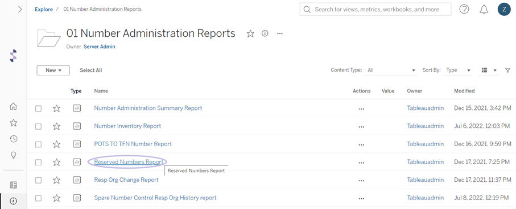The height and width of the screenshot is (209, 516).
Task: Open the Explore compass icon
Action: pos(14,201)
